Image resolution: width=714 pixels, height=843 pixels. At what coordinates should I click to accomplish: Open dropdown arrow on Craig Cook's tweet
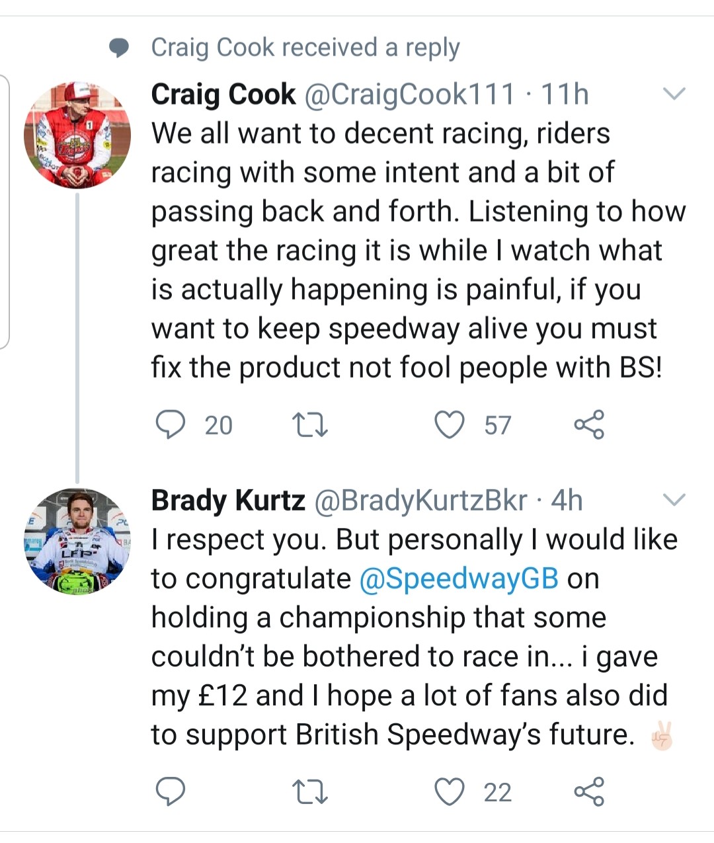point(674,94)
